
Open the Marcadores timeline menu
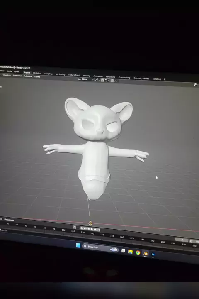pyautogui.click(x=9, y=220)
